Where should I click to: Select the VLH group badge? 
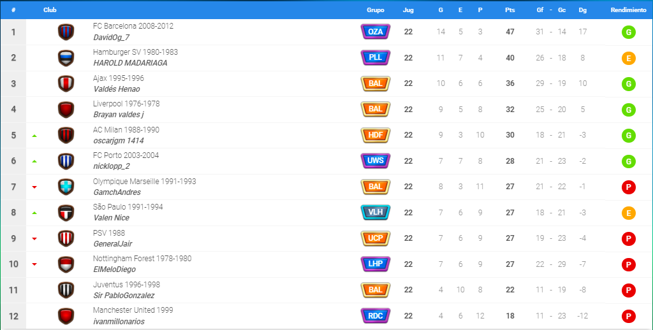click(x=375, y=212)
